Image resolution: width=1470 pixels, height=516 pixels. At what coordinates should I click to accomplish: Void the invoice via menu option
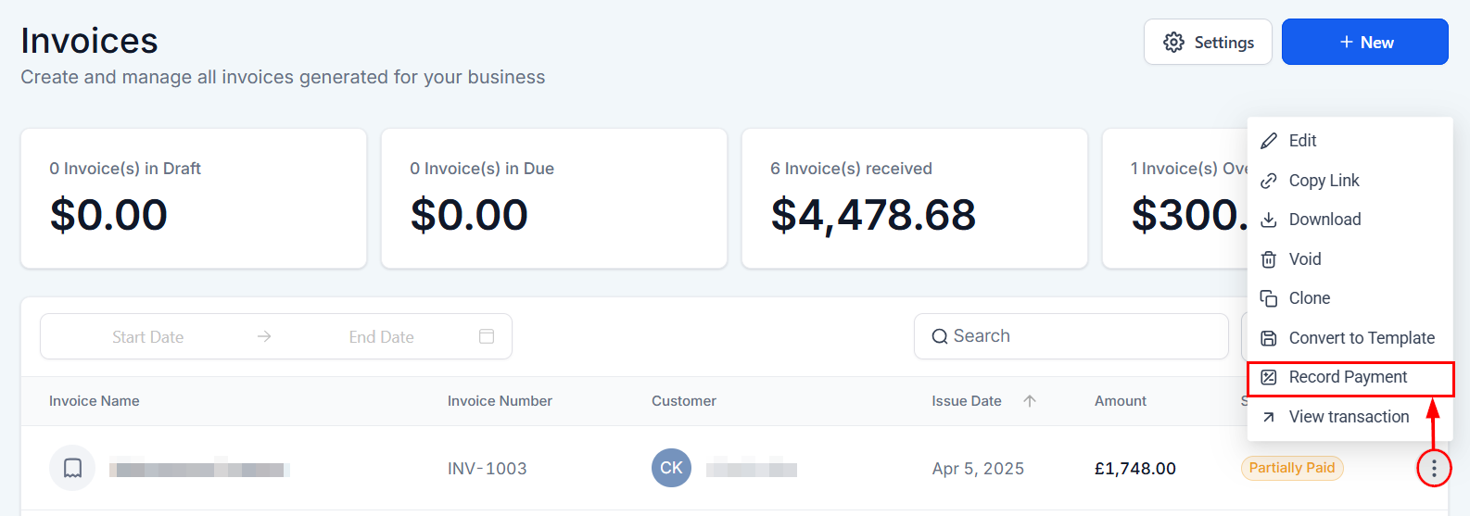(1304, 259)
